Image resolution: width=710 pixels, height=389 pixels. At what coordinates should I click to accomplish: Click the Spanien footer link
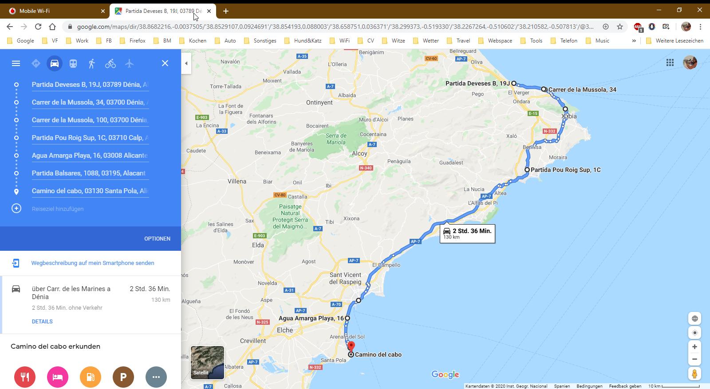pyautogui.click(x=562, y=386)
